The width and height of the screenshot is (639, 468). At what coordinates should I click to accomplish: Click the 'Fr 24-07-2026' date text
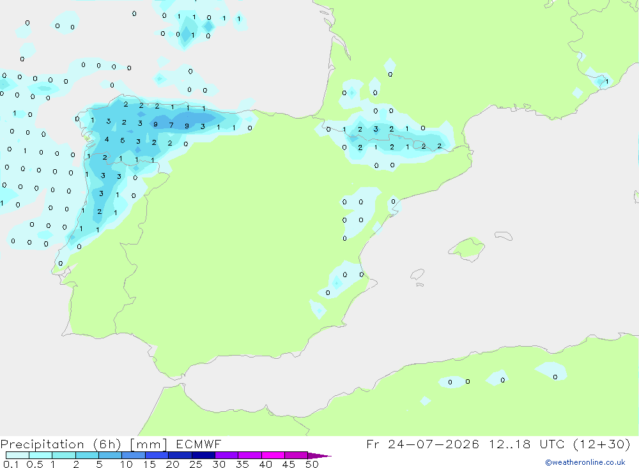[x=422, y=444]
